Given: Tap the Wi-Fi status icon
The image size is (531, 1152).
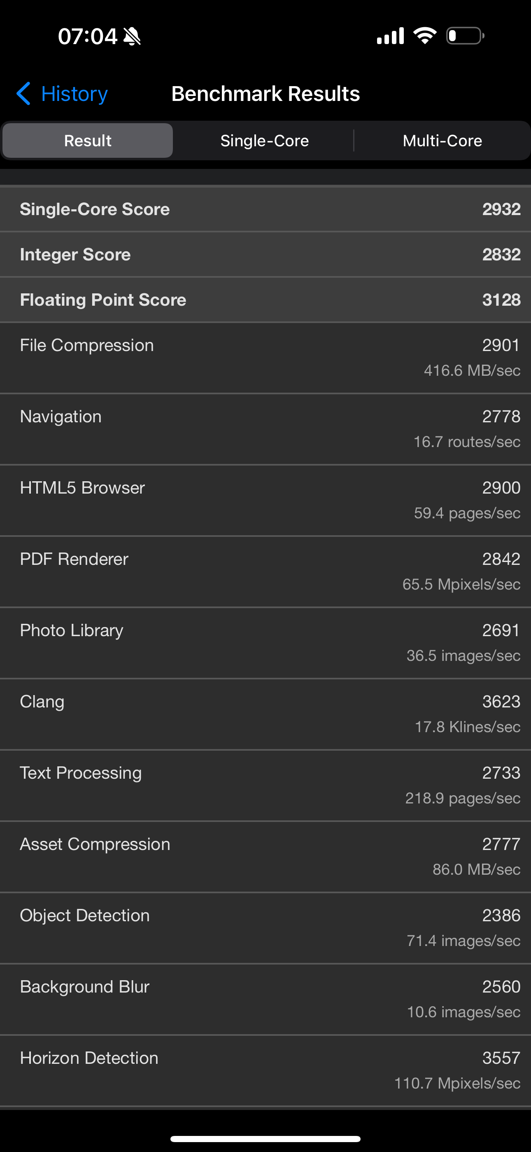Looking at the screenshot, I should 425,35.
